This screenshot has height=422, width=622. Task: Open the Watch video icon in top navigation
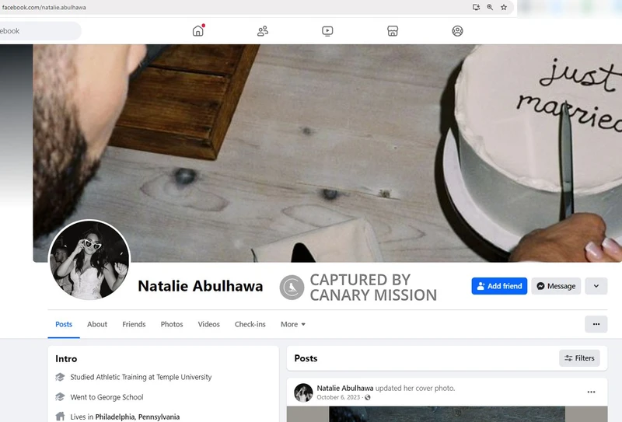pos(327,31)
